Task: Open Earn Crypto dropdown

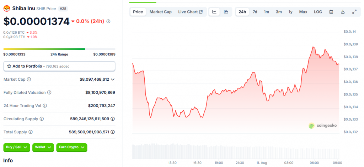Action: click(x=72, y=147)
